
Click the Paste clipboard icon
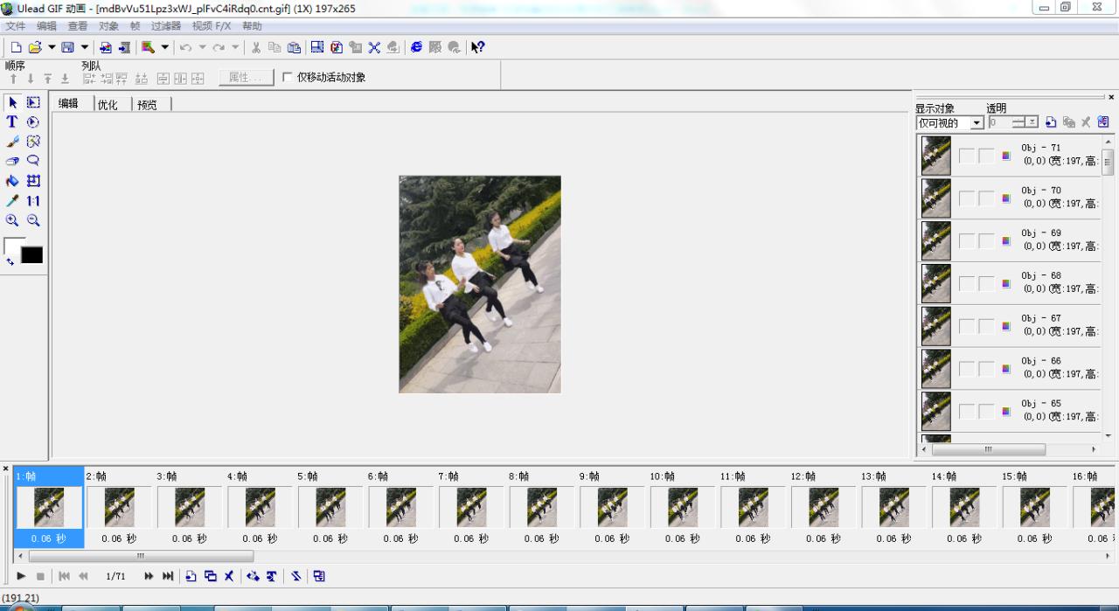[294, 47]
